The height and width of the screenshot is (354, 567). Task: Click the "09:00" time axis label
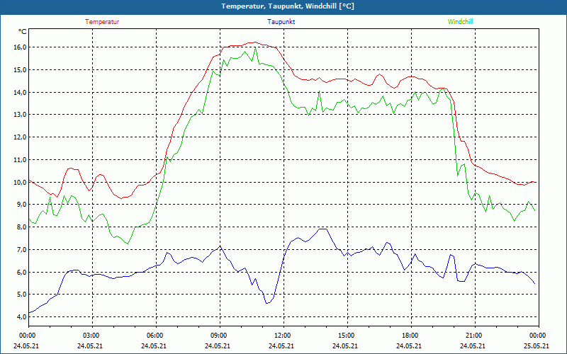tap(218, 336)
